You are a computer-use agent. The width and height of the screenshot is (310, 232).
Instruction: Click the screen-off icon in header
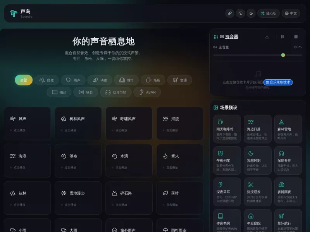tap(240, 14)
